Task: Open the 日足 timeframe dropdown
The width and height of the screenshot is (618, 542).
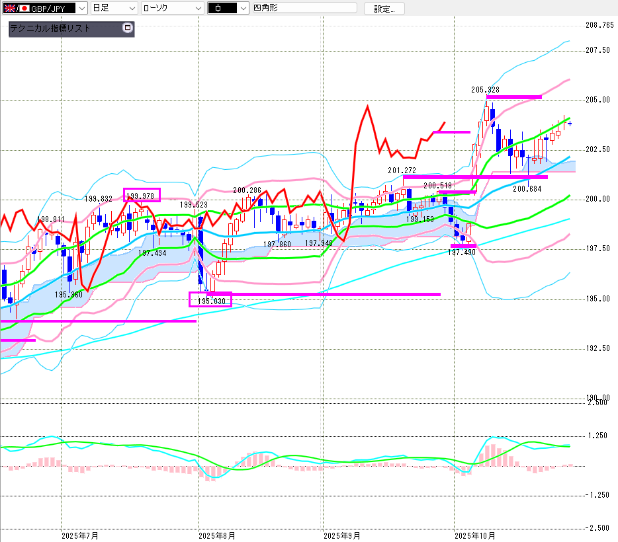Action: point(131,9)
